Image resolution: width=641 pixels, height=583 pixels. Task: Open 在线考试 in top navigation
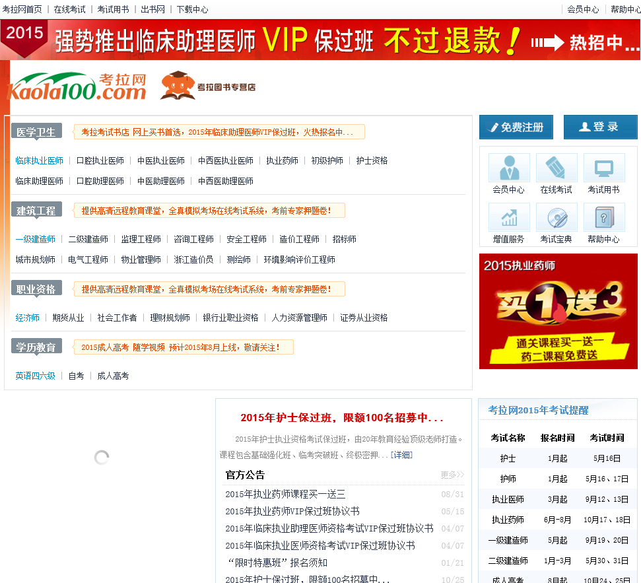(x=69, y=9)
